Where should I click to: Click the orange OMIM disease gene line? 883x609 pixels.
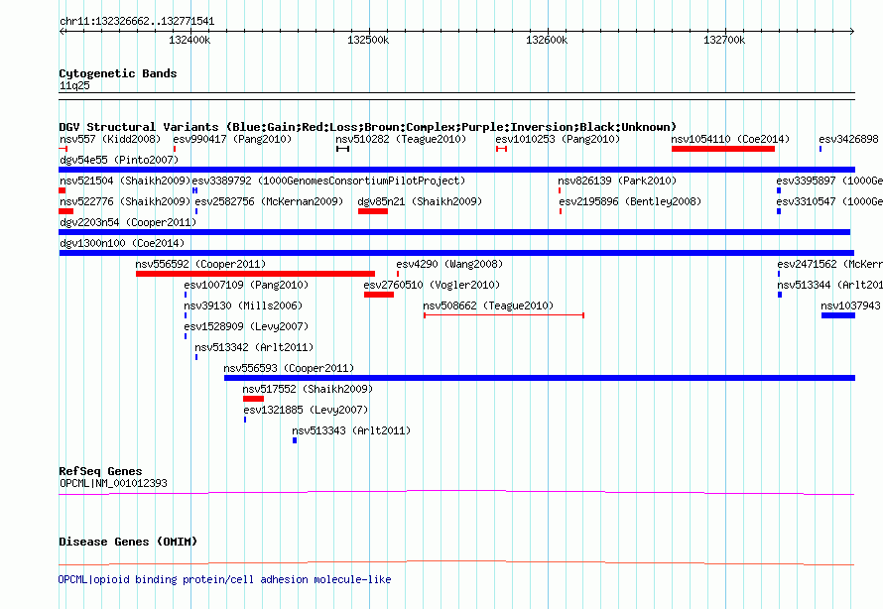click(456, 562)
